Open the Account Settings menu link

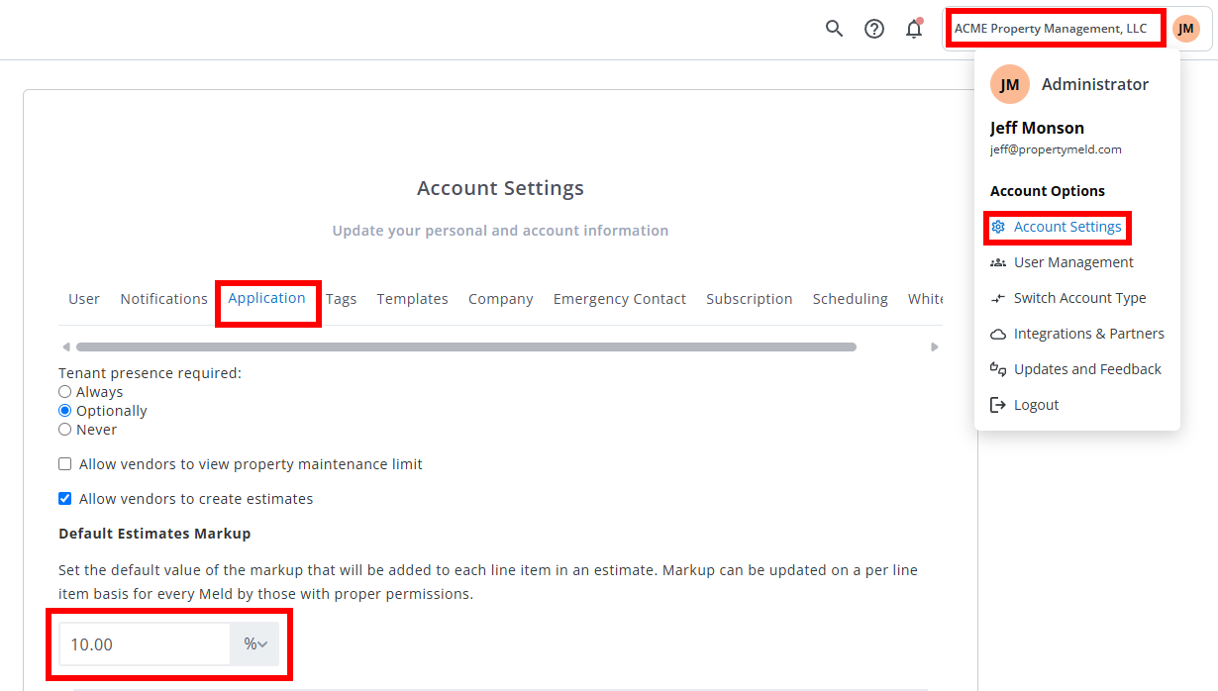tap(1066, 227)
